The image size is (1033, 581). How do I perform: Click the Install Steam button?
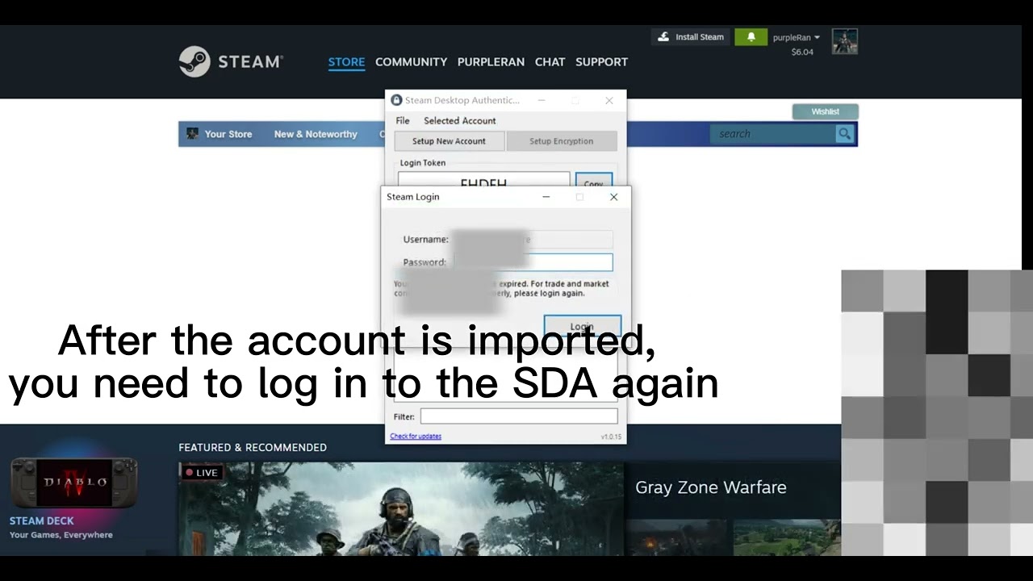(691, 37)
